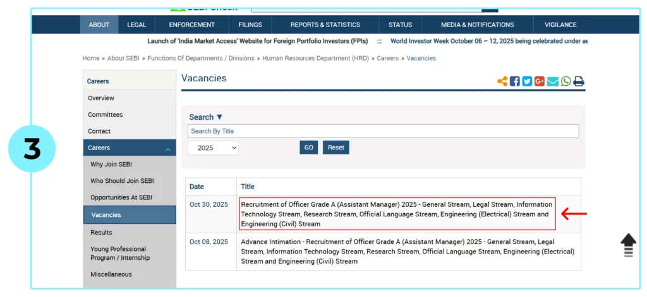Collapse the Search section triangle
The image size is (647, 297).
tap(219, 117)
